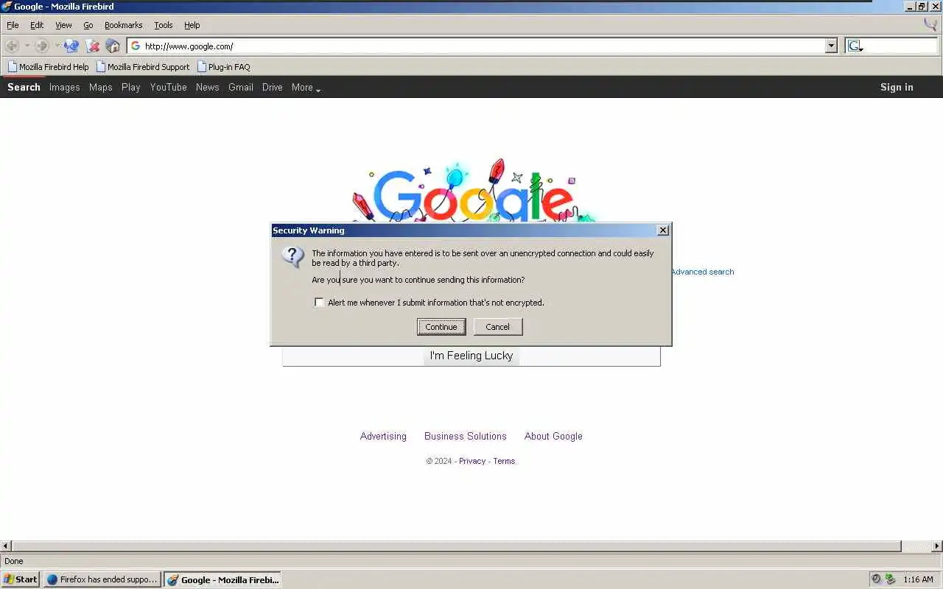Open the Advanced search link

pyautogui.click(x=702, y=272)
